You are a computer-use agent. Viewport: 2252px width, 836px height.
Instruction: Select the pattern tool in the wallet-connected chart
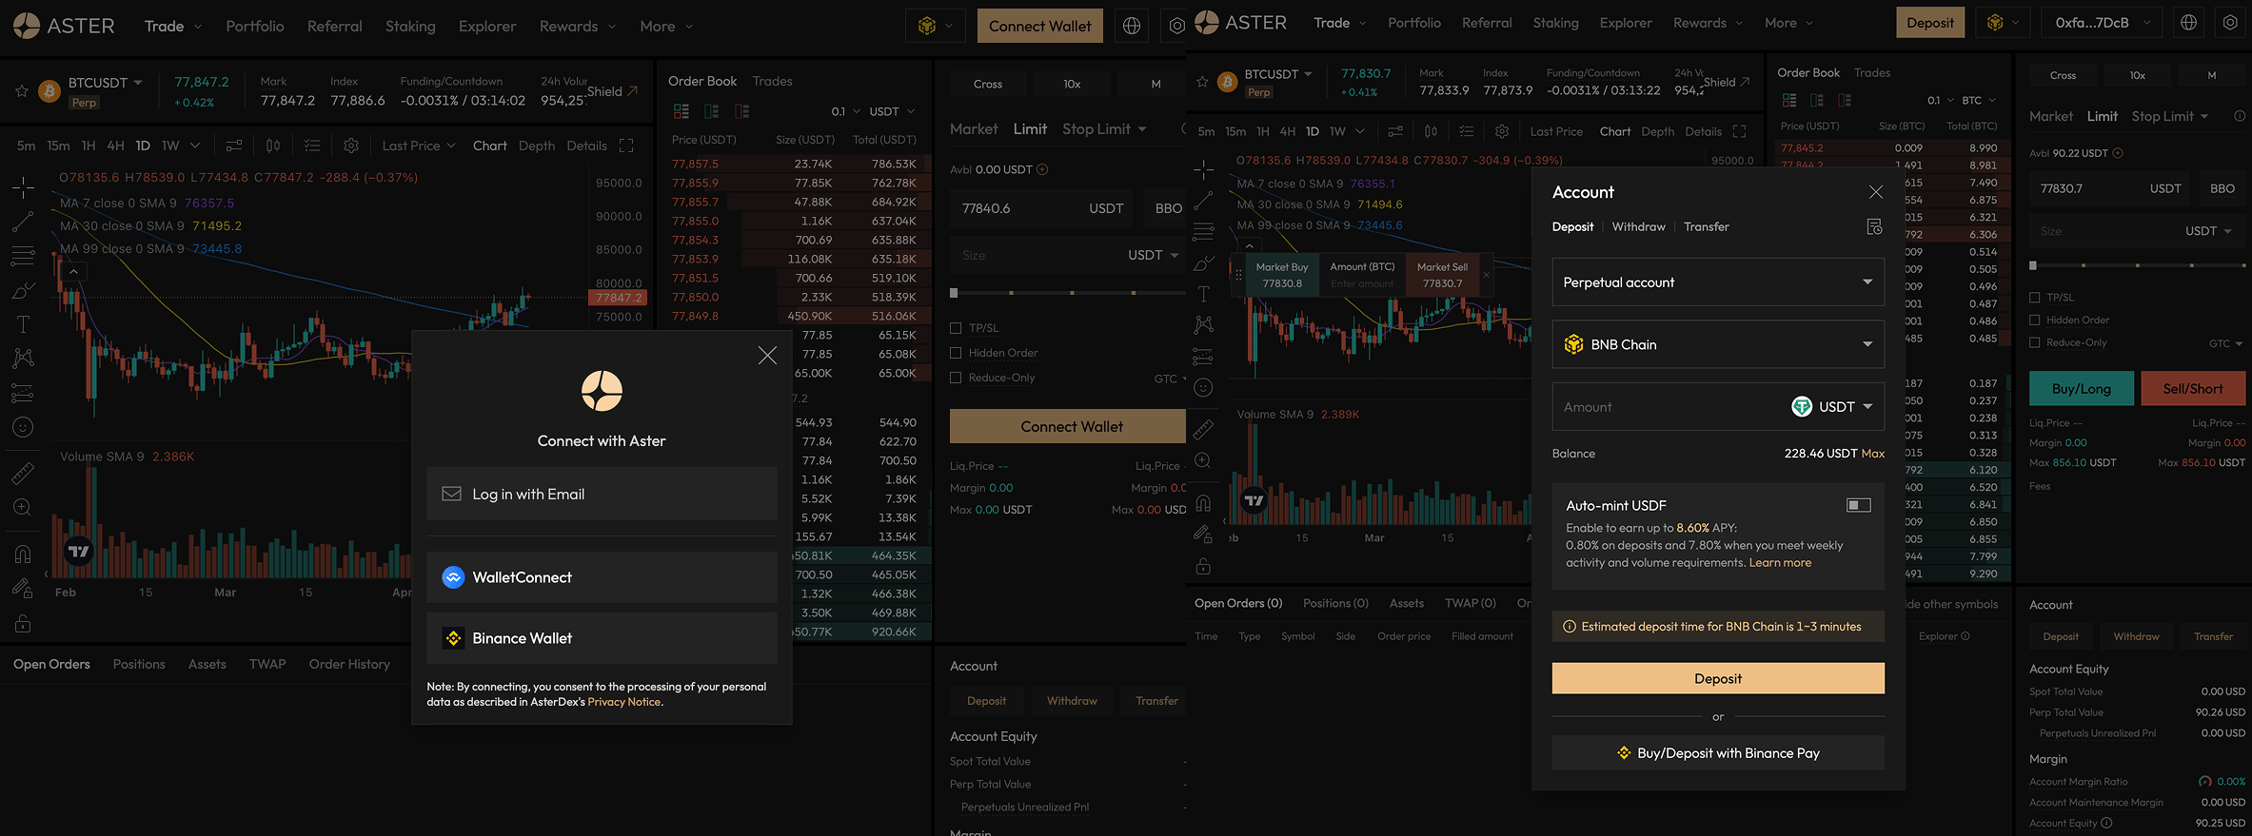tap(1203, 324)
